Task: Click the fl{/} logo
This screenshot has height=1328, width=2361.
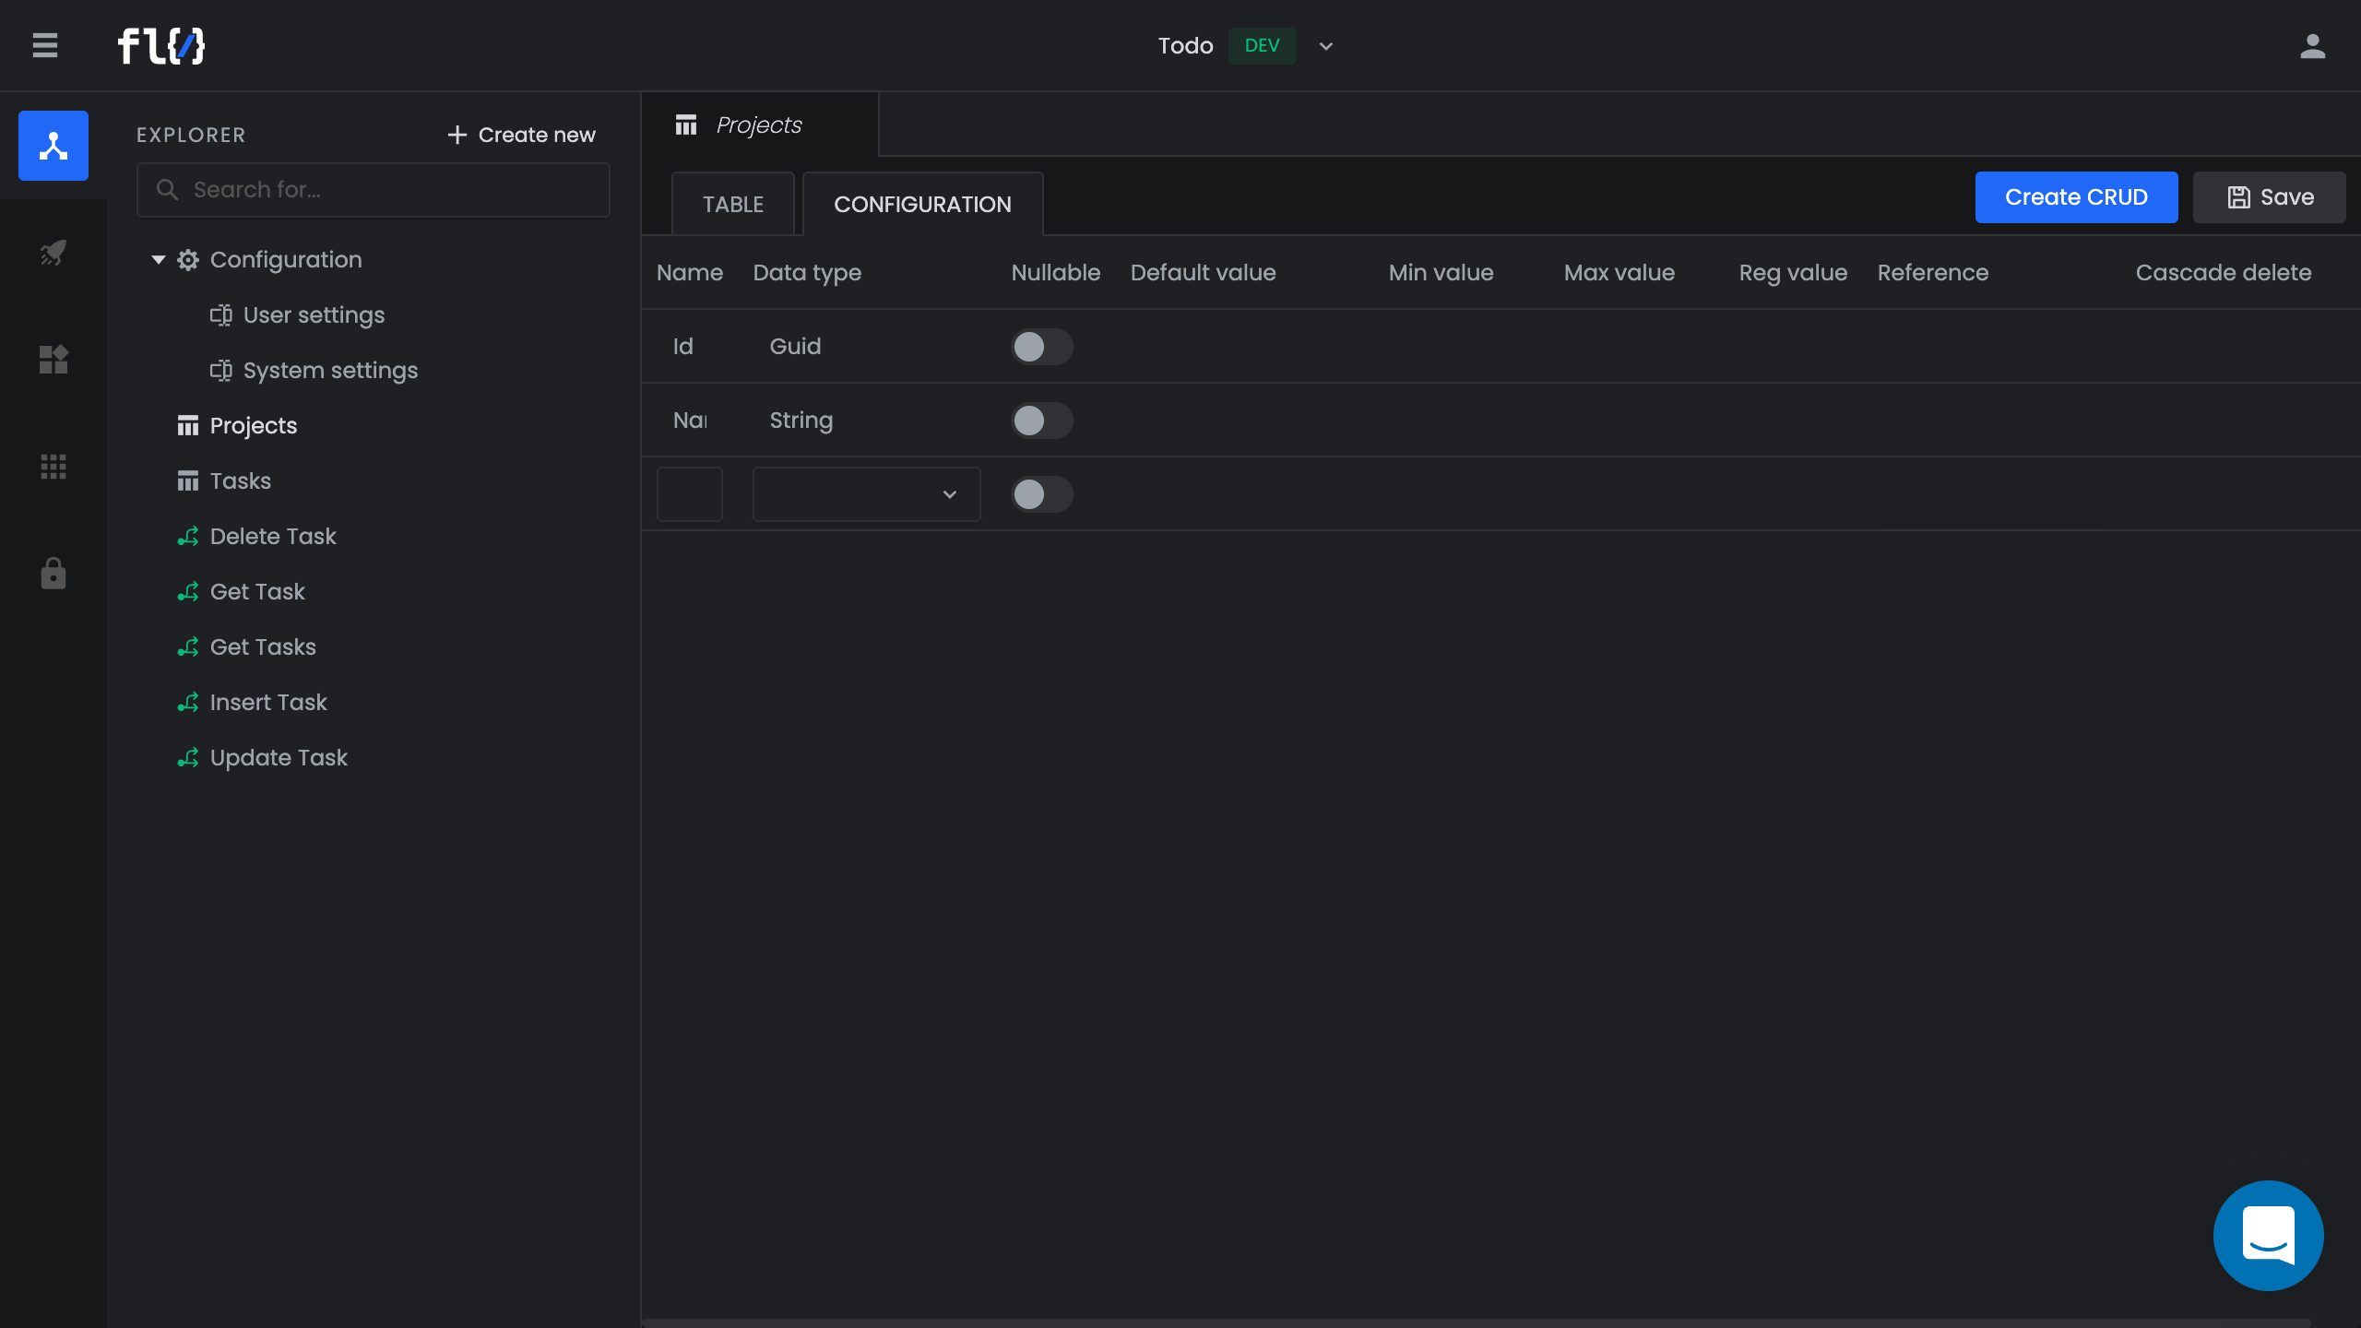Action: 161,45
